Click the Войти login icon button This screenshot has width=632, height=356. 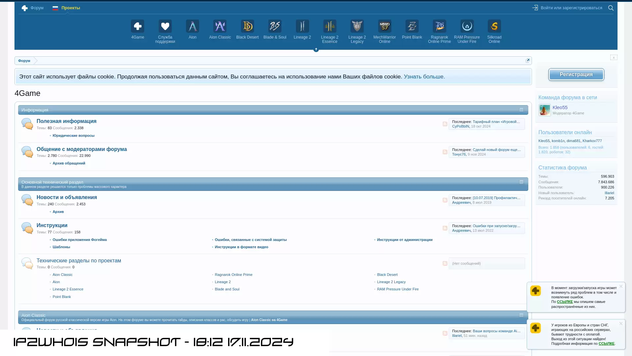click(x=535, y=7)
